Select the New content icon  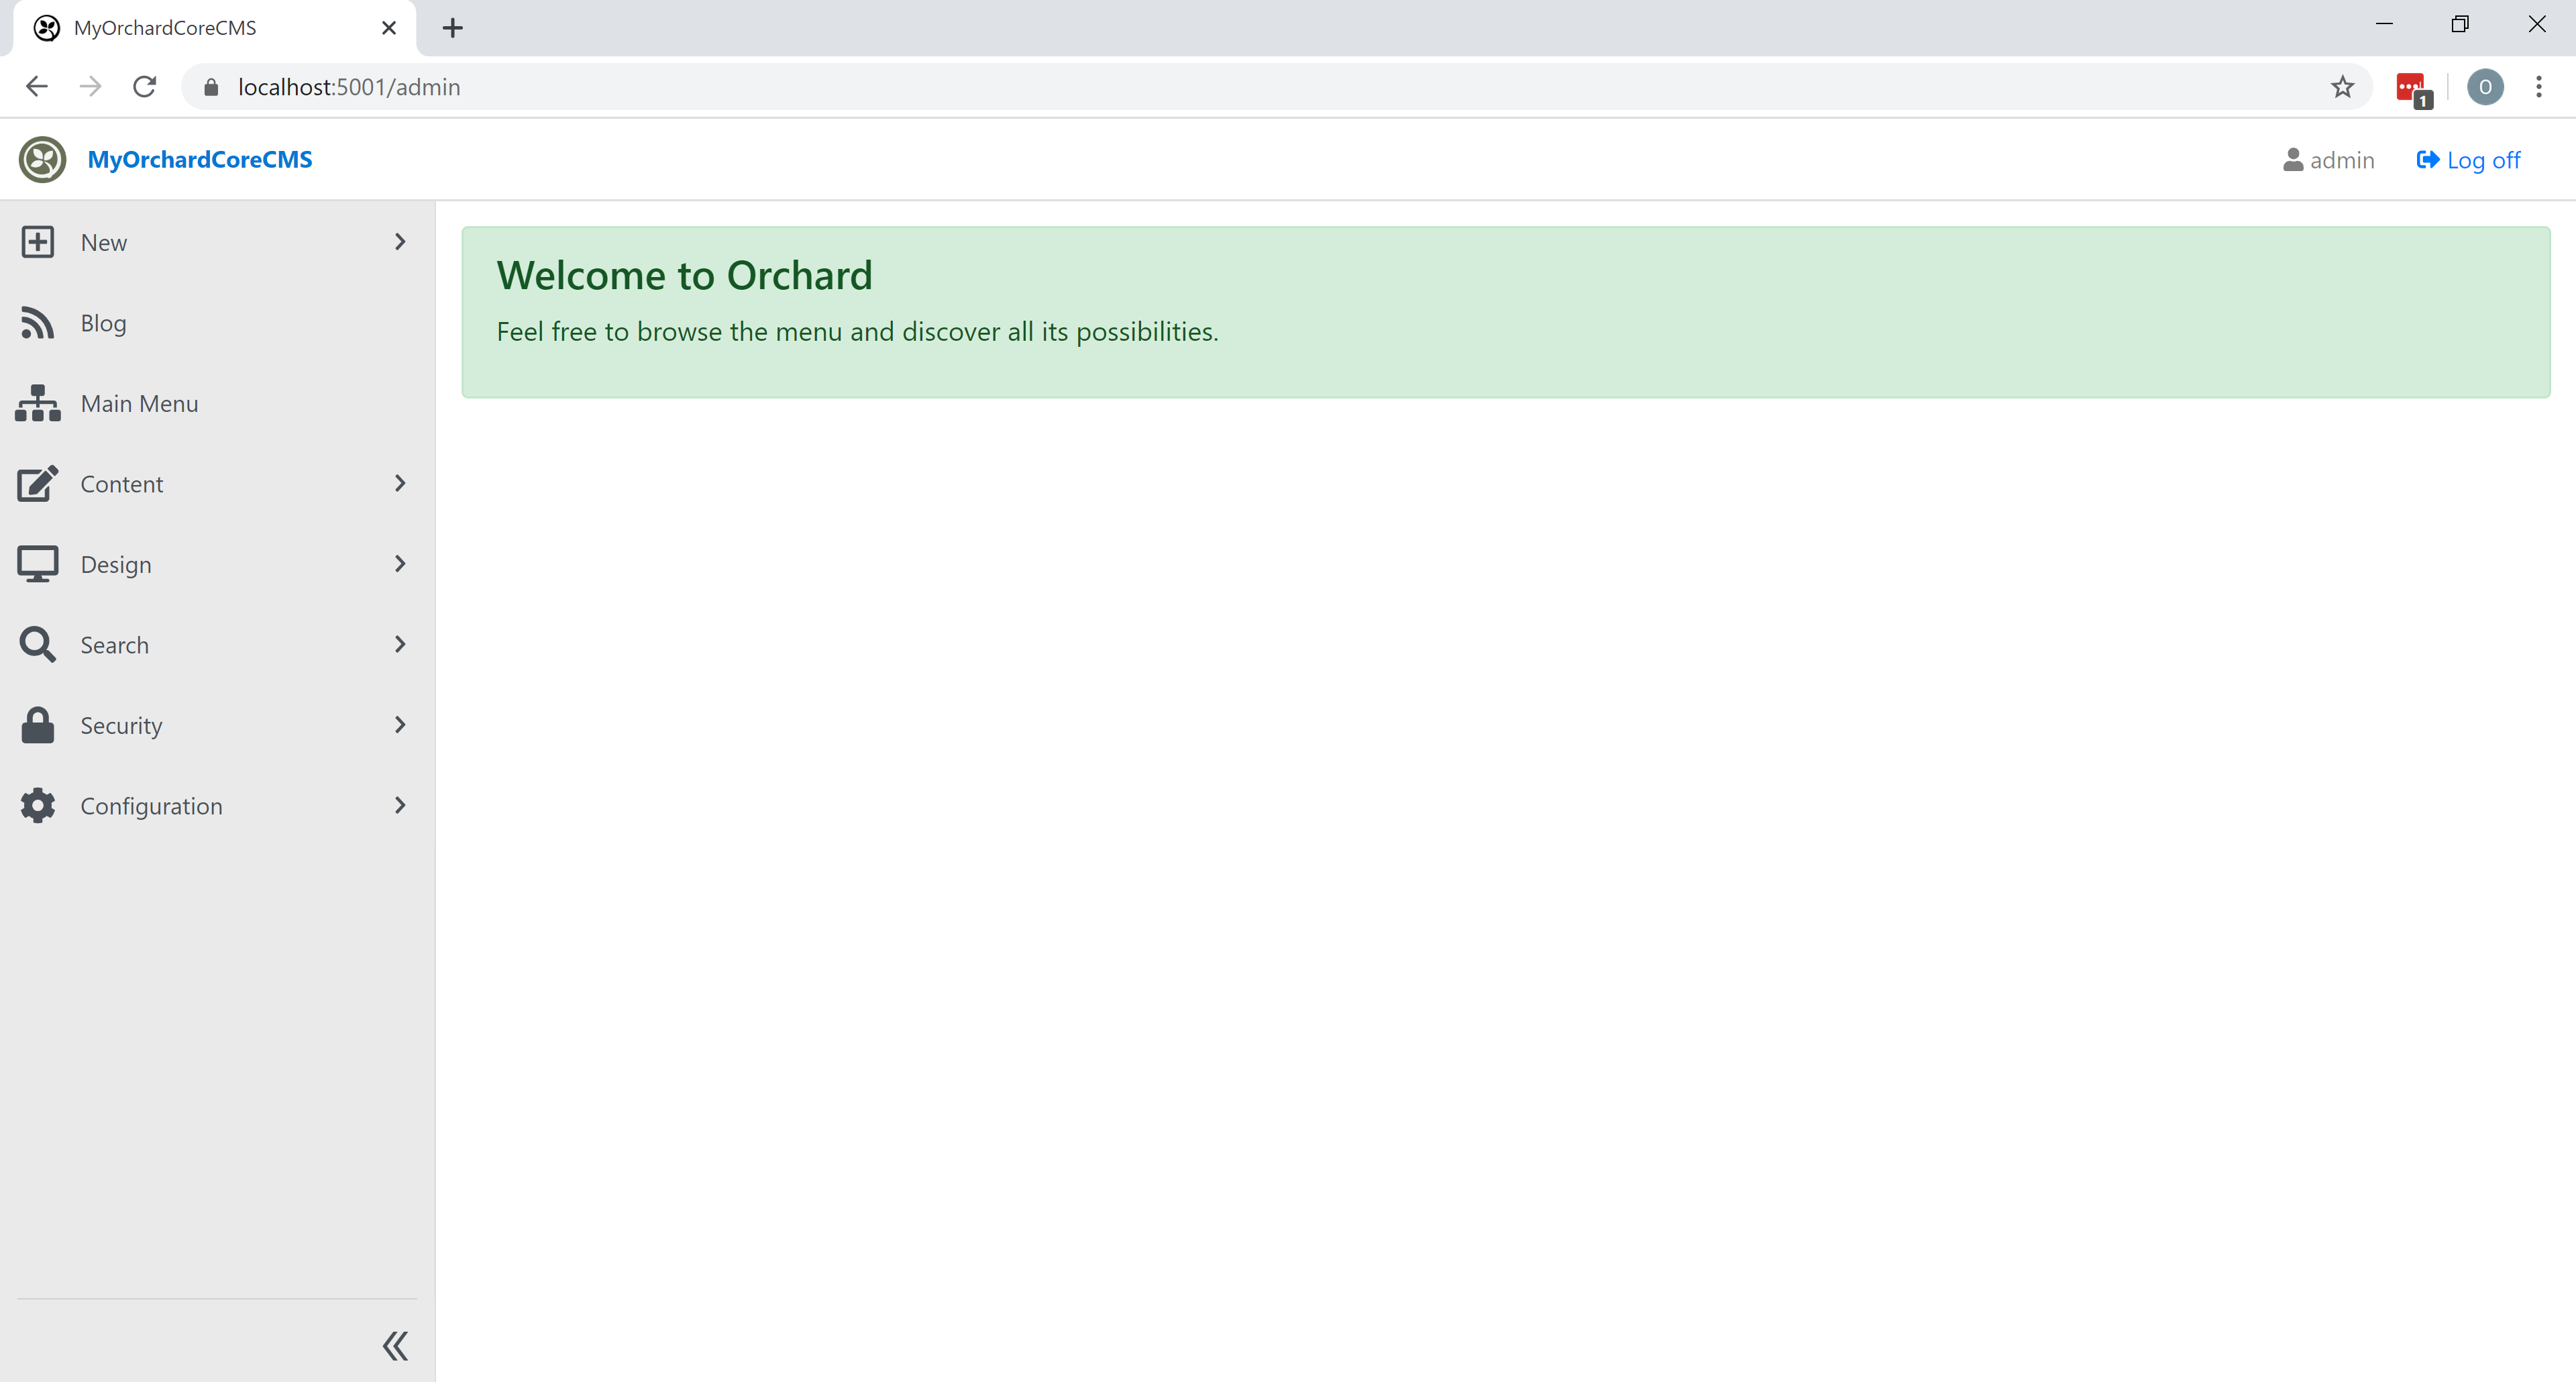(37, 241)
